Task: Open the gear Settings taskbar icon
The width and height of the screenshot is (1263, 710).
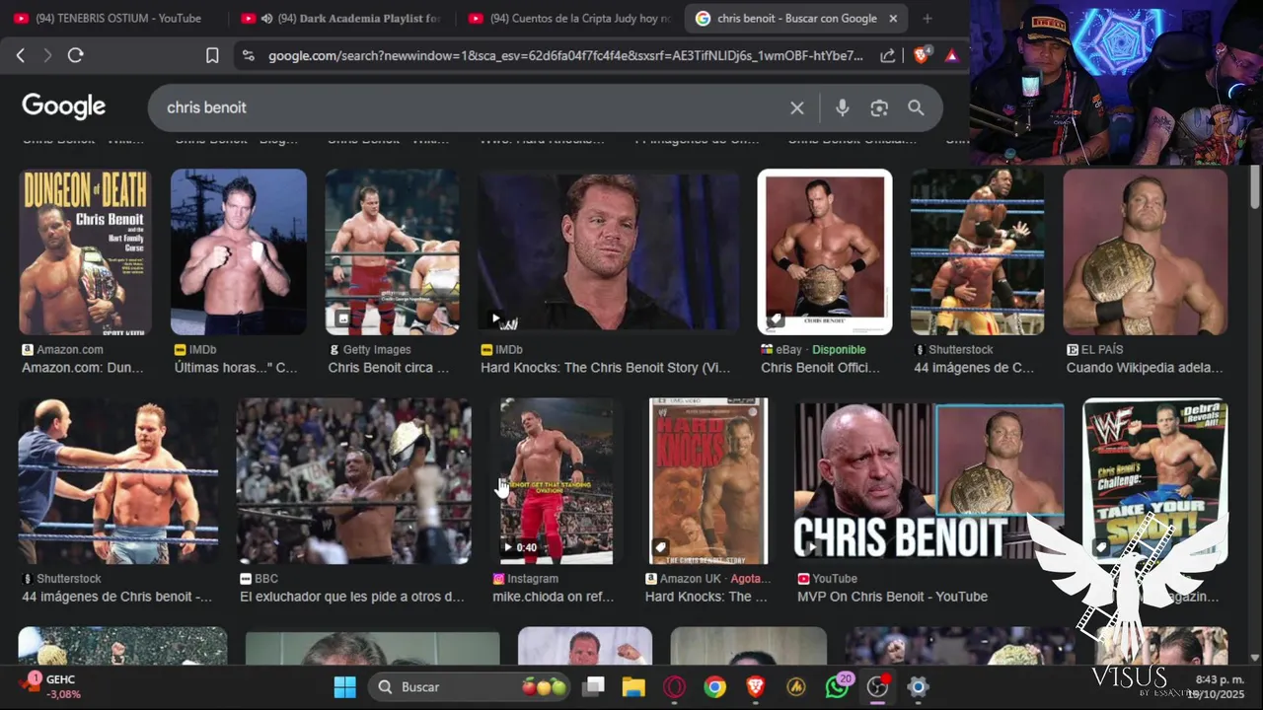Action: (918, 686)
